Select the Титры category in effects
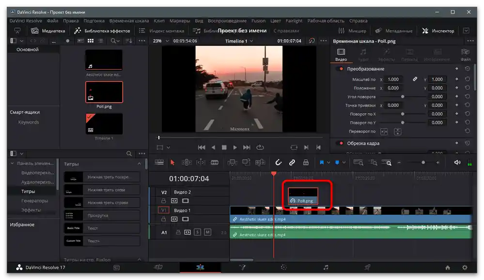Screen dimensions: 484x280 tap(28, 192)
